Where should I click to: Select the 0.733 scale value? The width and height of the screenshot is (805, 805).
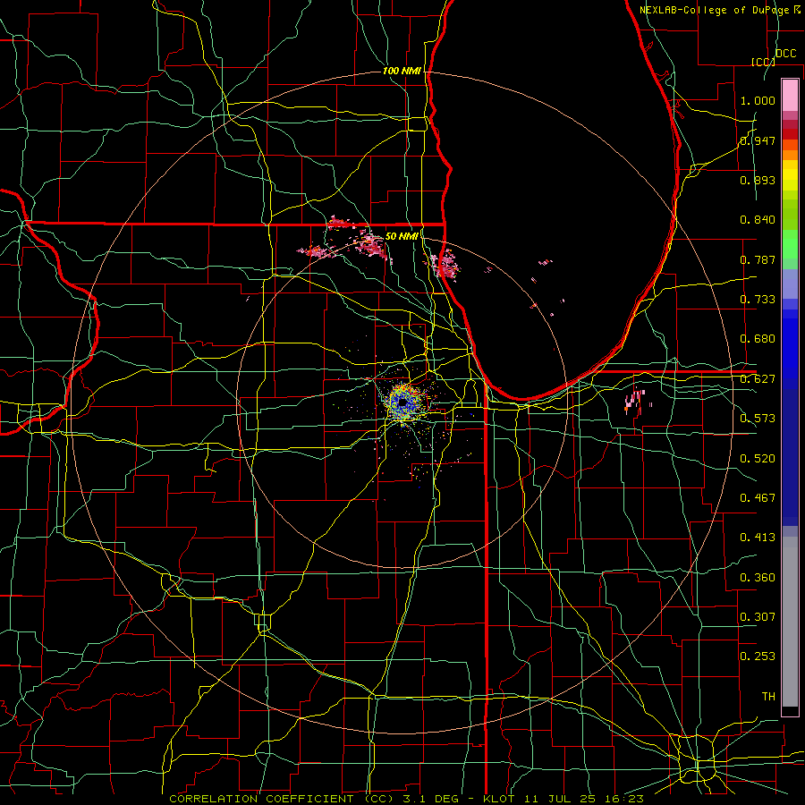click(758, 300)
